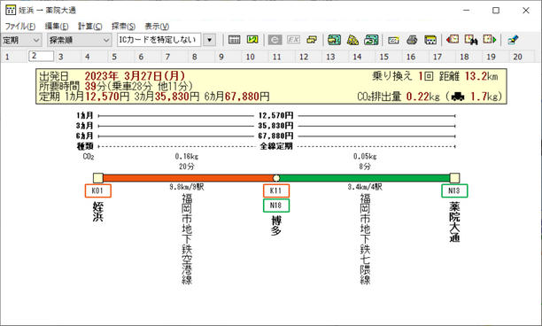Click the clock with red left arrow
Viewport: 542px width, 326px height.
[x=453, y=40]
